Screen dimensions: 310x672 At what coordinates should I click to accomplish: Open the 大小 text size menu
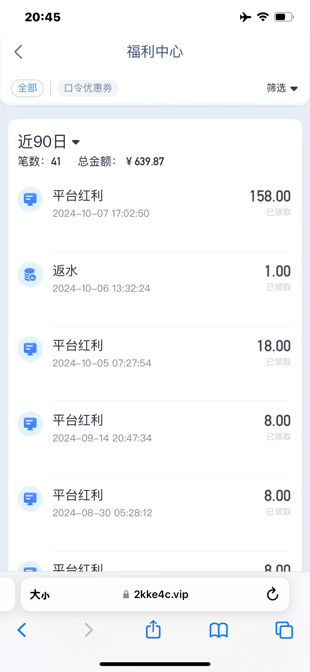tap(40, 594)
